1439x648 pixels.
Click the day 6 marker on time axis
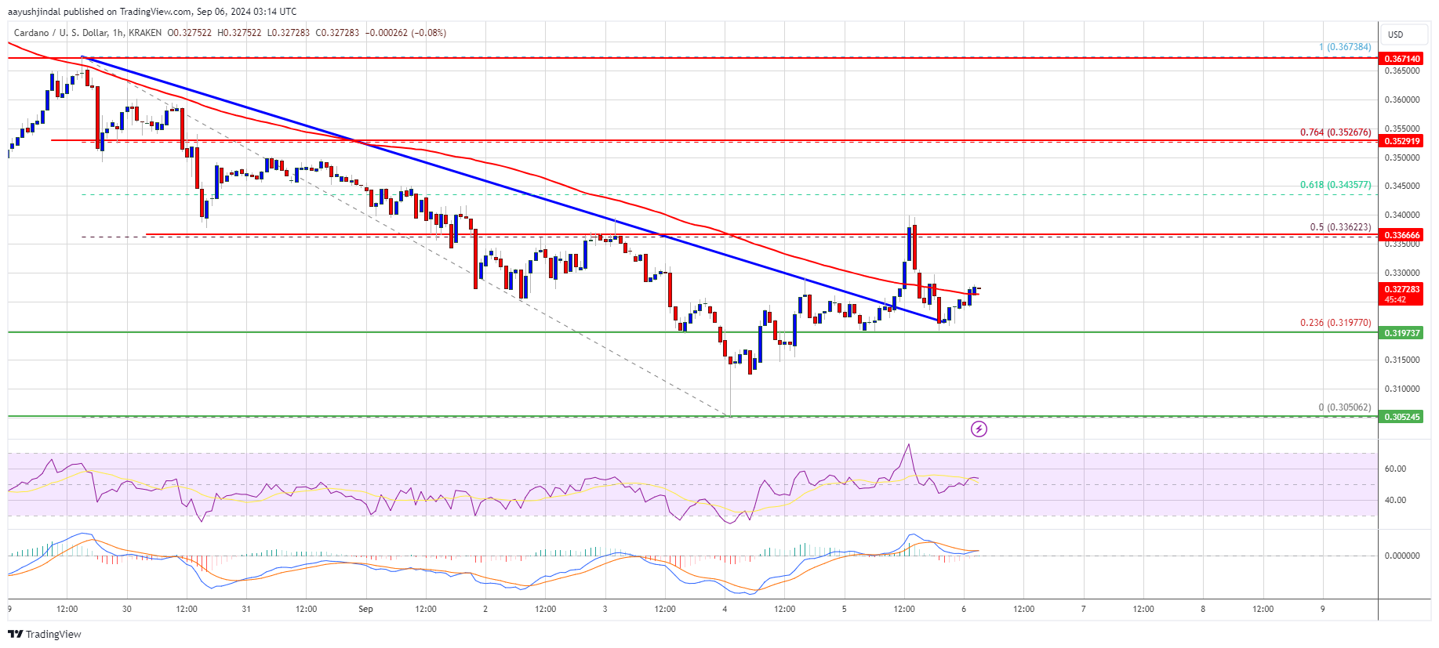coord(964,609)
